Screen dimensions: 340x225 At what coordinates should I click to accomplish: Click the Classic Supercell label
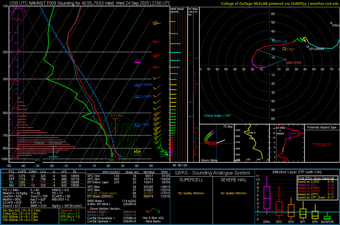294,132
